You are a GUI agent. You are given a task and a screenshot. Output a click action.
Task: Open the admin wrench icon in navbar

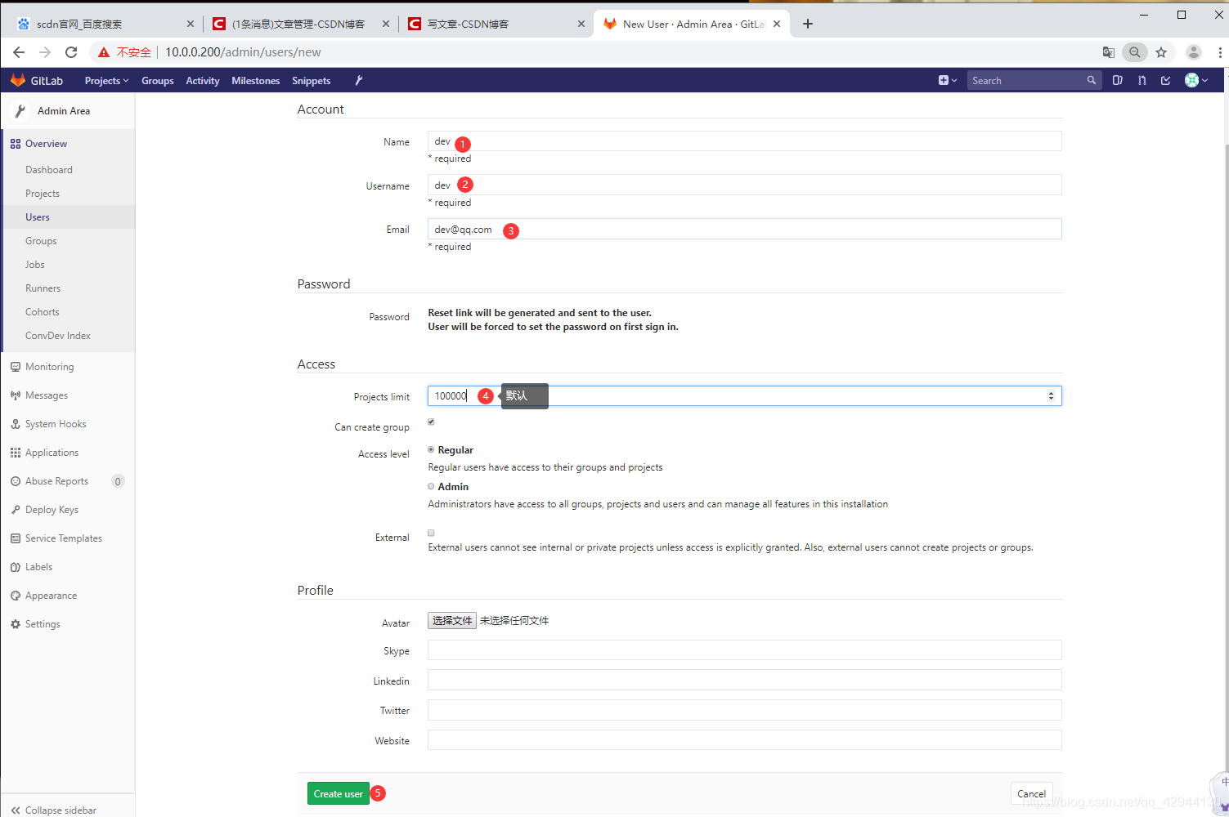pyautogui.click(x=358, y=80)
